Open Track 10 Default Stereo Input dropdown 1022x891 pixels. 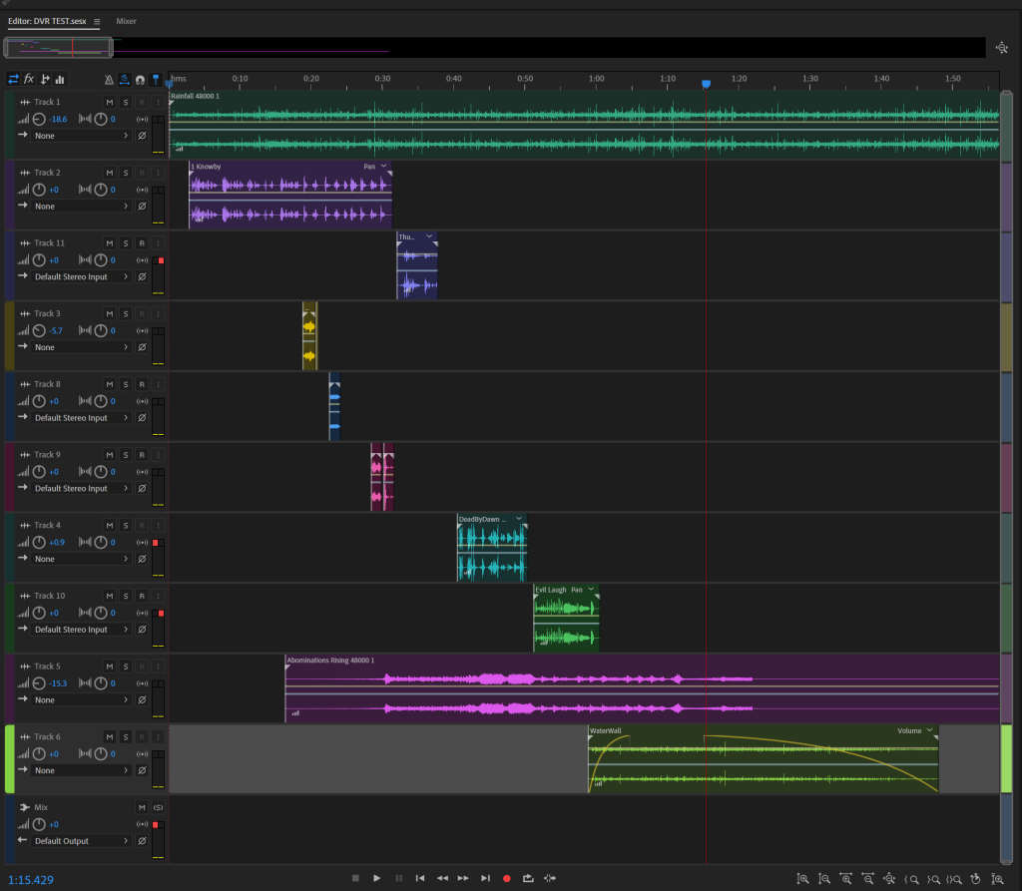81,630
